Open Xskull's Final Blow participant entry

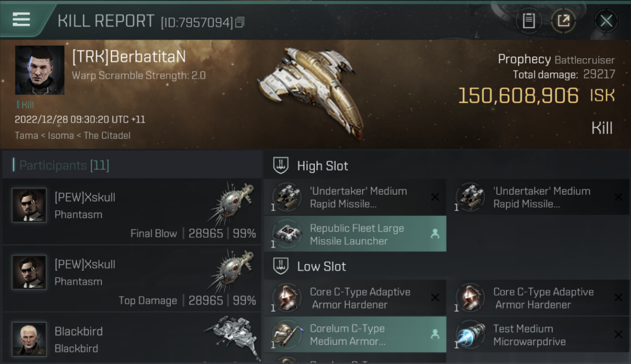[131, 212]
